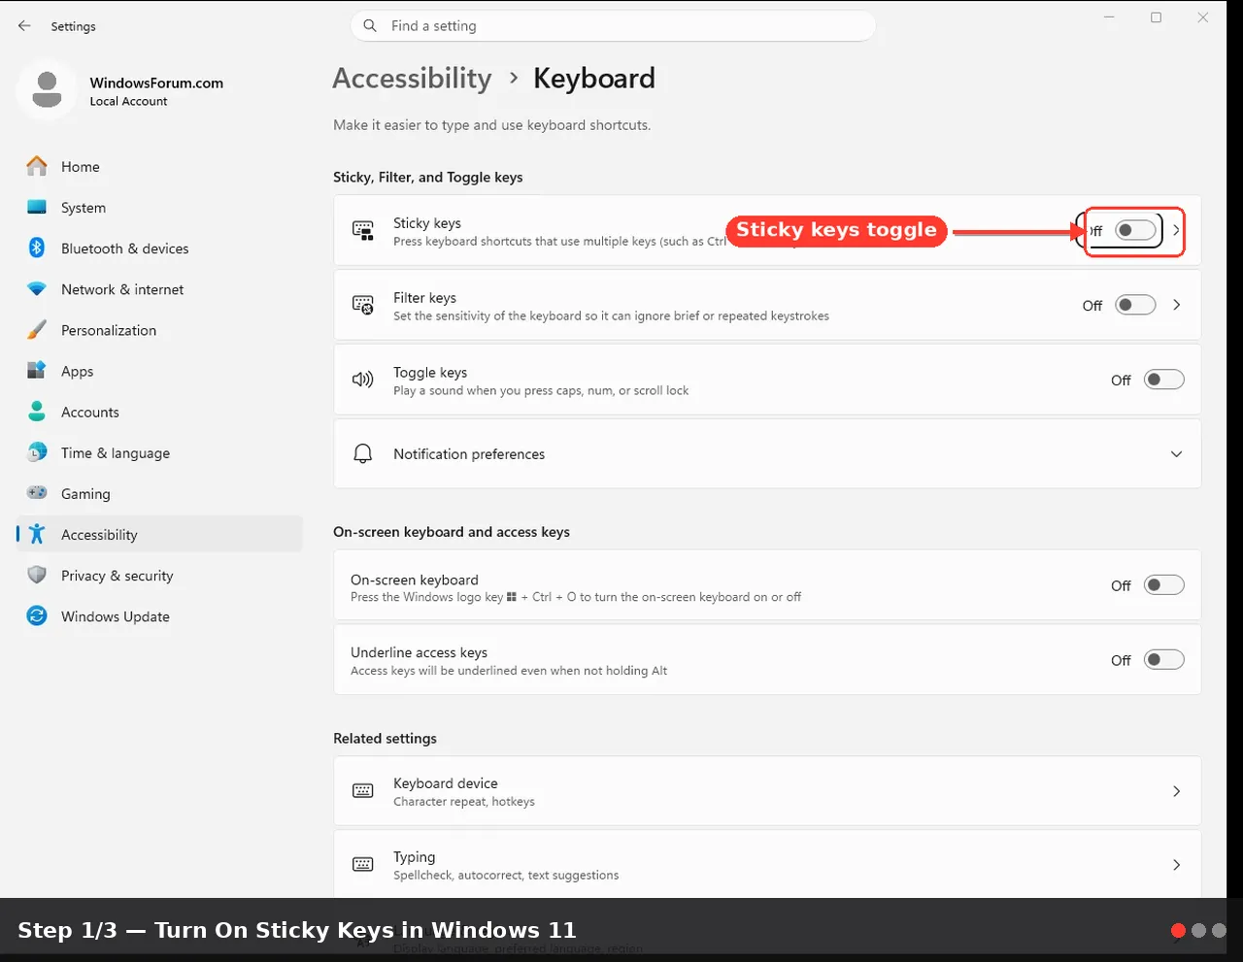Click the Notification preferences bell icon
This screenshot has height=962, width=1243.
click(x=363, y=453)
